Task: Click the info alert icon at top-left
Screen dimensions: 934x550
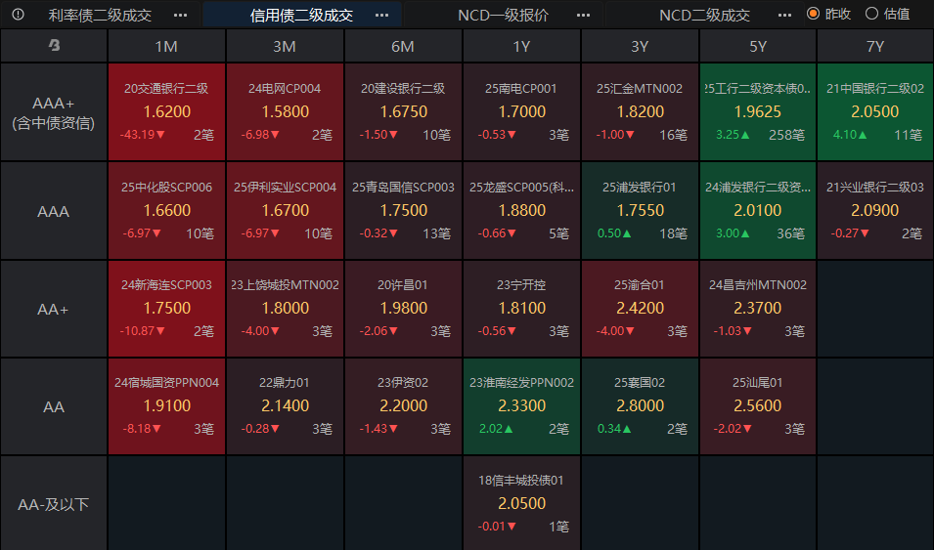Action: (x=18, y=15)
